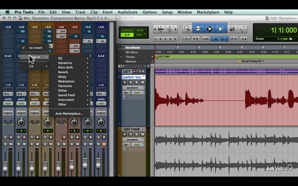Mute the LostInC Voc track
298x186 pixels.
(142, 82)
